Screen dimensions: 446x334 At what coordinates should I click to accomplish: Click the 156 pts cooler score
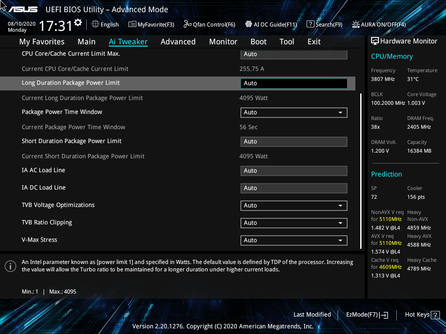416,197
